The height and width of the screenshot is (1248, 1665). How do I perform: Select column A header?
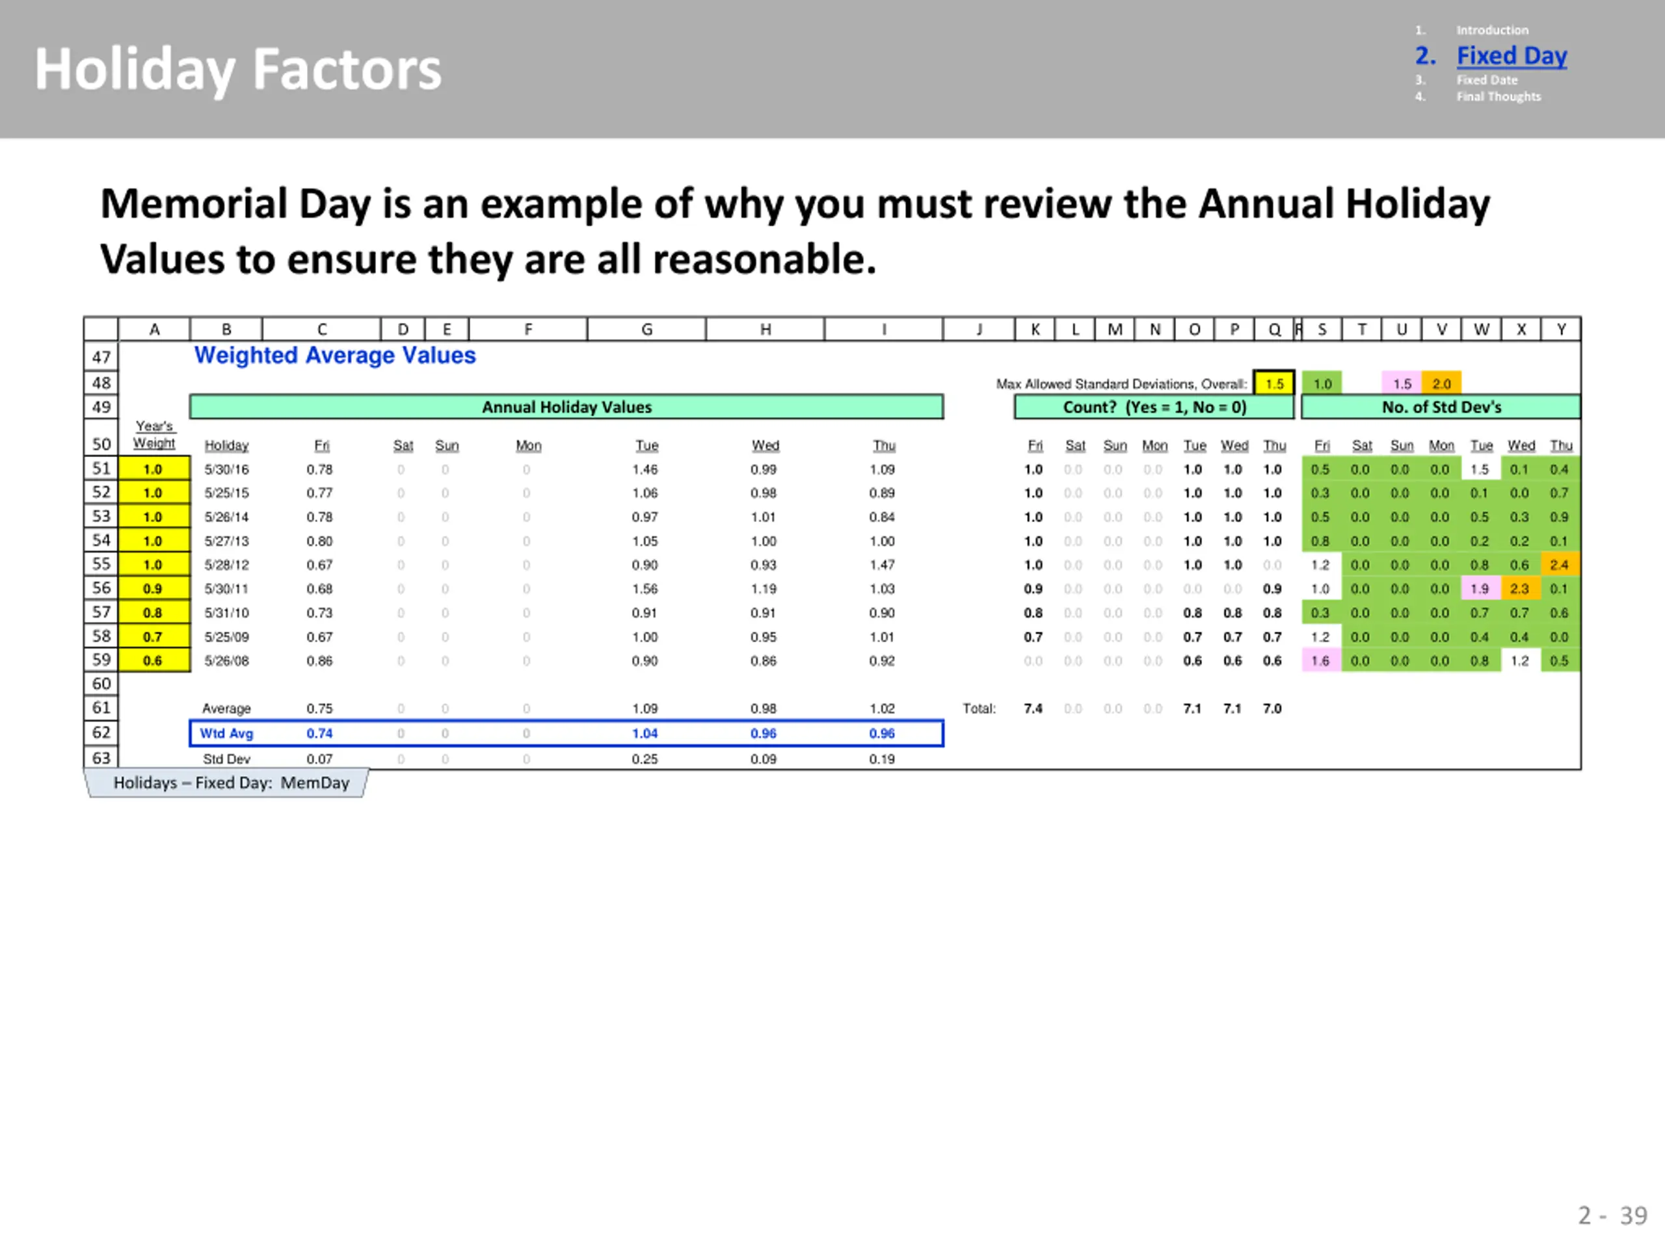click(x=154, y=330)
